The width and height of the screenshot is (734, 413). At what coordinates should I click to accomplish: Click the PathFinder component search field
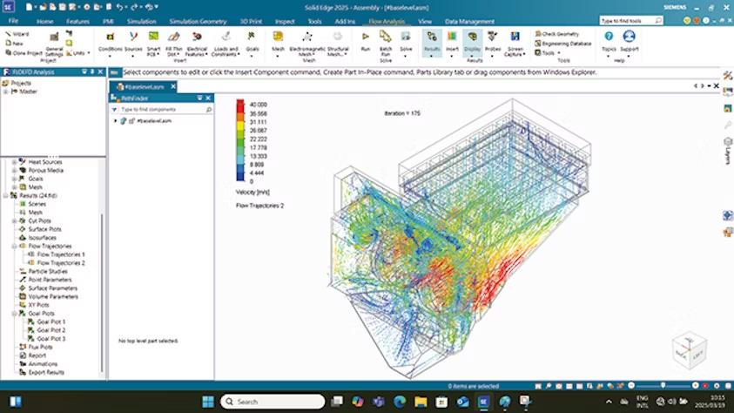[160, 110]
